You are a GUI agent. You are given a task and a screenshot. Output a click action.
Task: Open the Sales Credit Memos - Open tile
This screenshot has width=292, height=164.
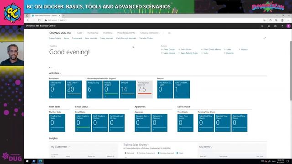coord(182,89)
